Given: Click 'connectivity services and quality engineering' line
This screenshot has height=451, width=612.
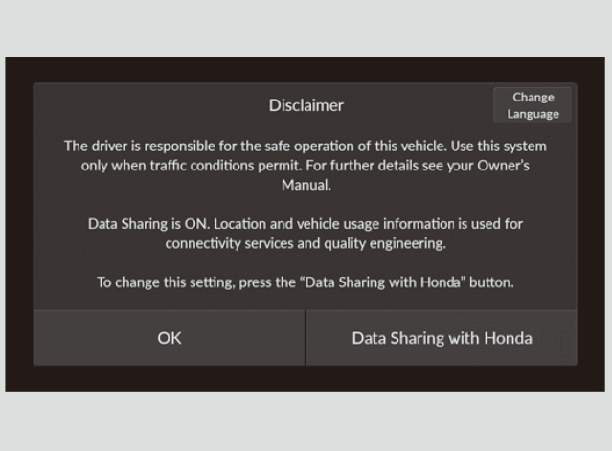Looking at the screenshot, I should (x=306, y=243).
